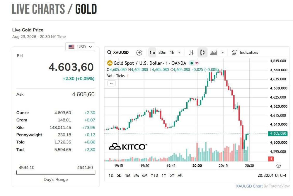Click the Day's Range bar

[56, 173]
